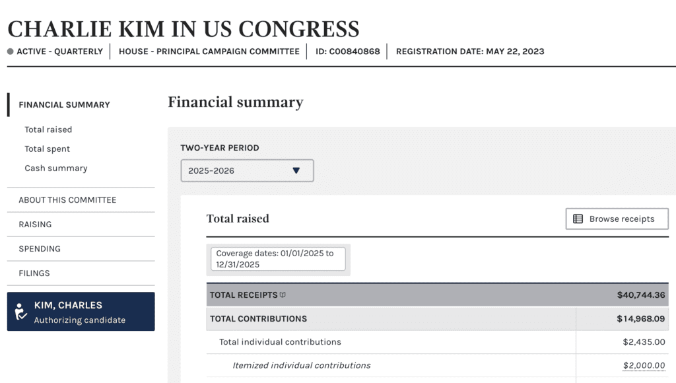The width and height of the screenshot is (676, 383).
Task: Select Financial Summary in the sidebar
Action: pyautogui.click(x=64, y=104)
